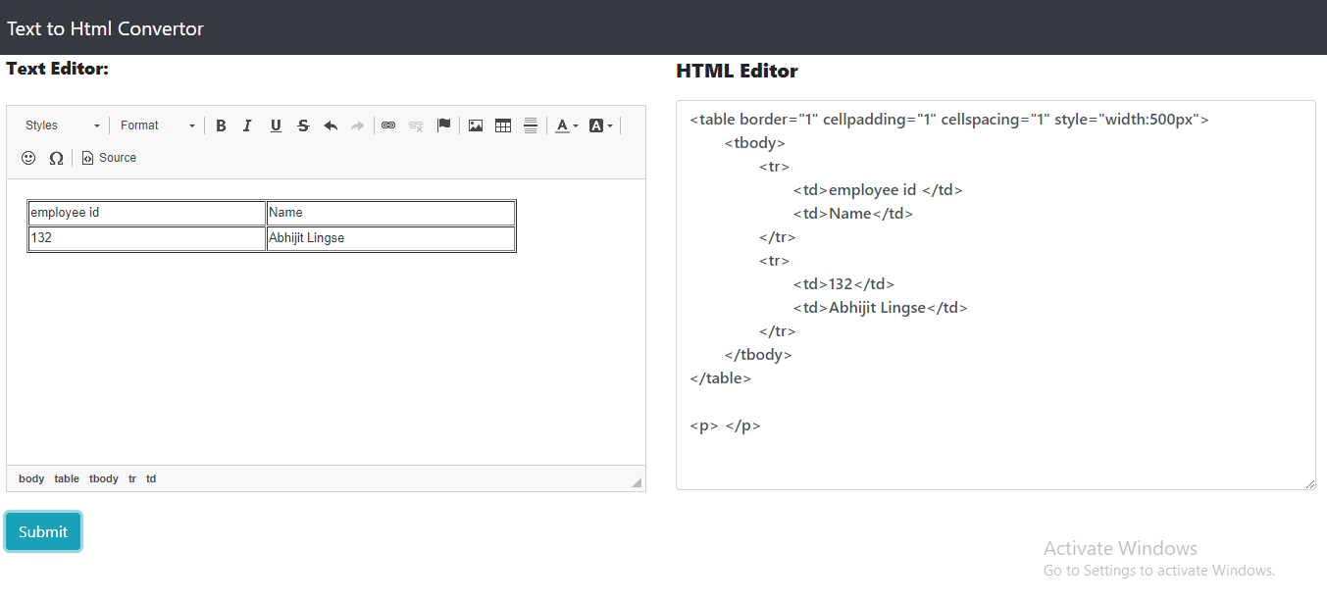Toggle italic formatting
Screen dimensions: 1327x601
click(248, 125)
